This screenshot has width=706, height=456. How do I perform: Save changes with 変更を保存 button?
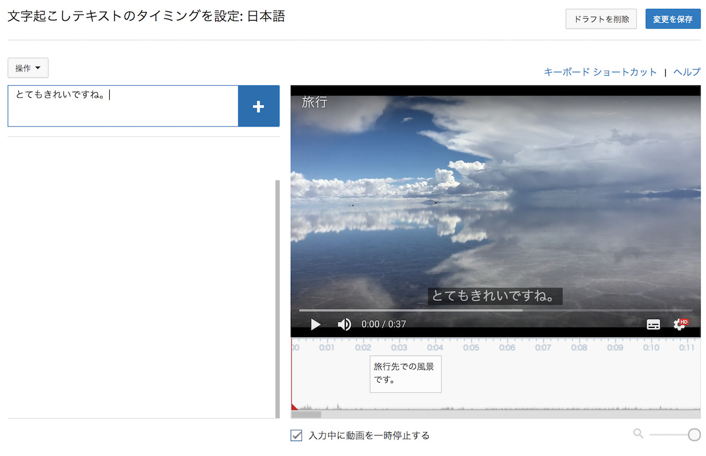tap(673, 19)
